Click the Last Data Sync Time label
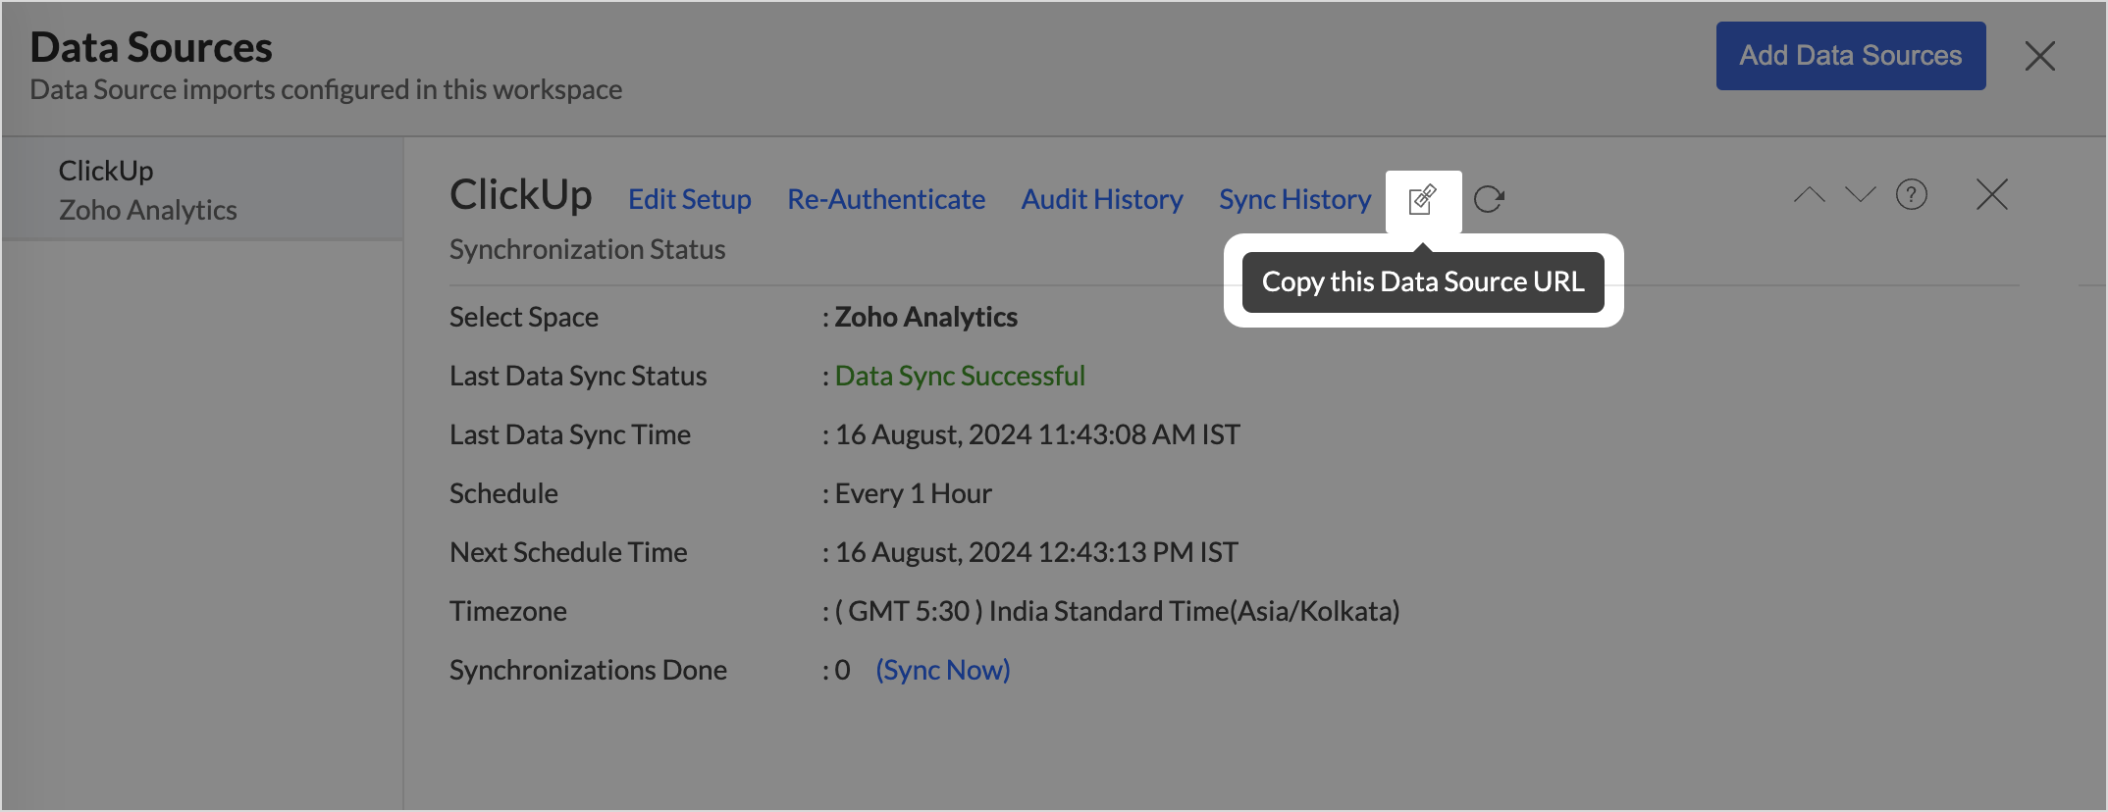Viewport: 2108px width, 812px height. pos(570,434)
